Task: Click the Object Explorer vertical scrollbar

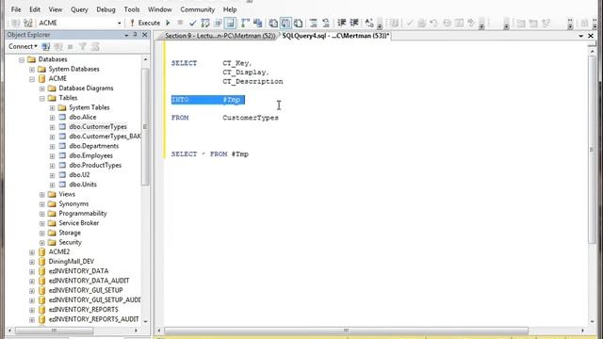Action: coord(145,127)
